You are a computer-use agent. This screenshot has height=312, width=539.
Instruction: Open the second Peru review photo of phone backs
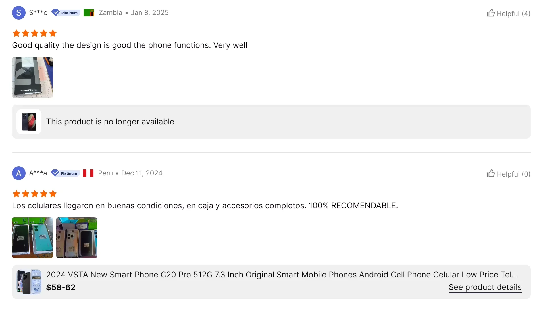click(x=77, y=238)
